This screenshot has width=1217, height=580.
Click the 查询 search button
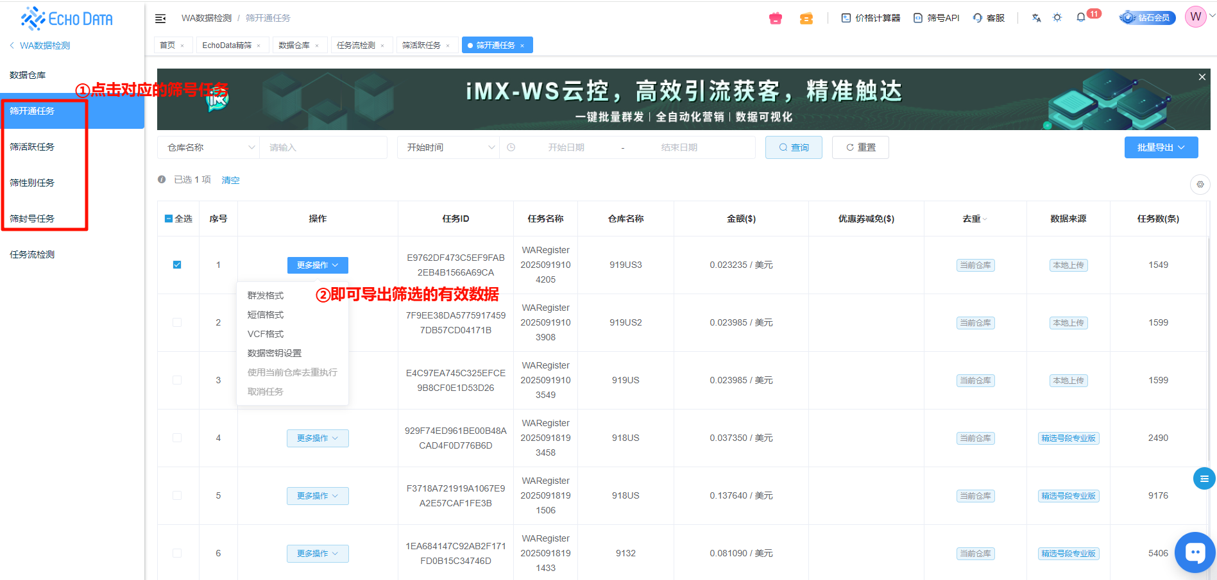794,147
